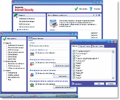Click the Анти-Шпион panel header icon in settings window
The height and width of the screenshot is (100, 120).
(30, 39)
